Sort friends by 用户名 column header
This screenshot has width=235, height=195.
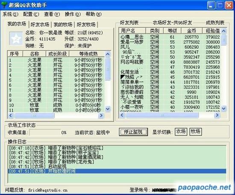(132, 31)
